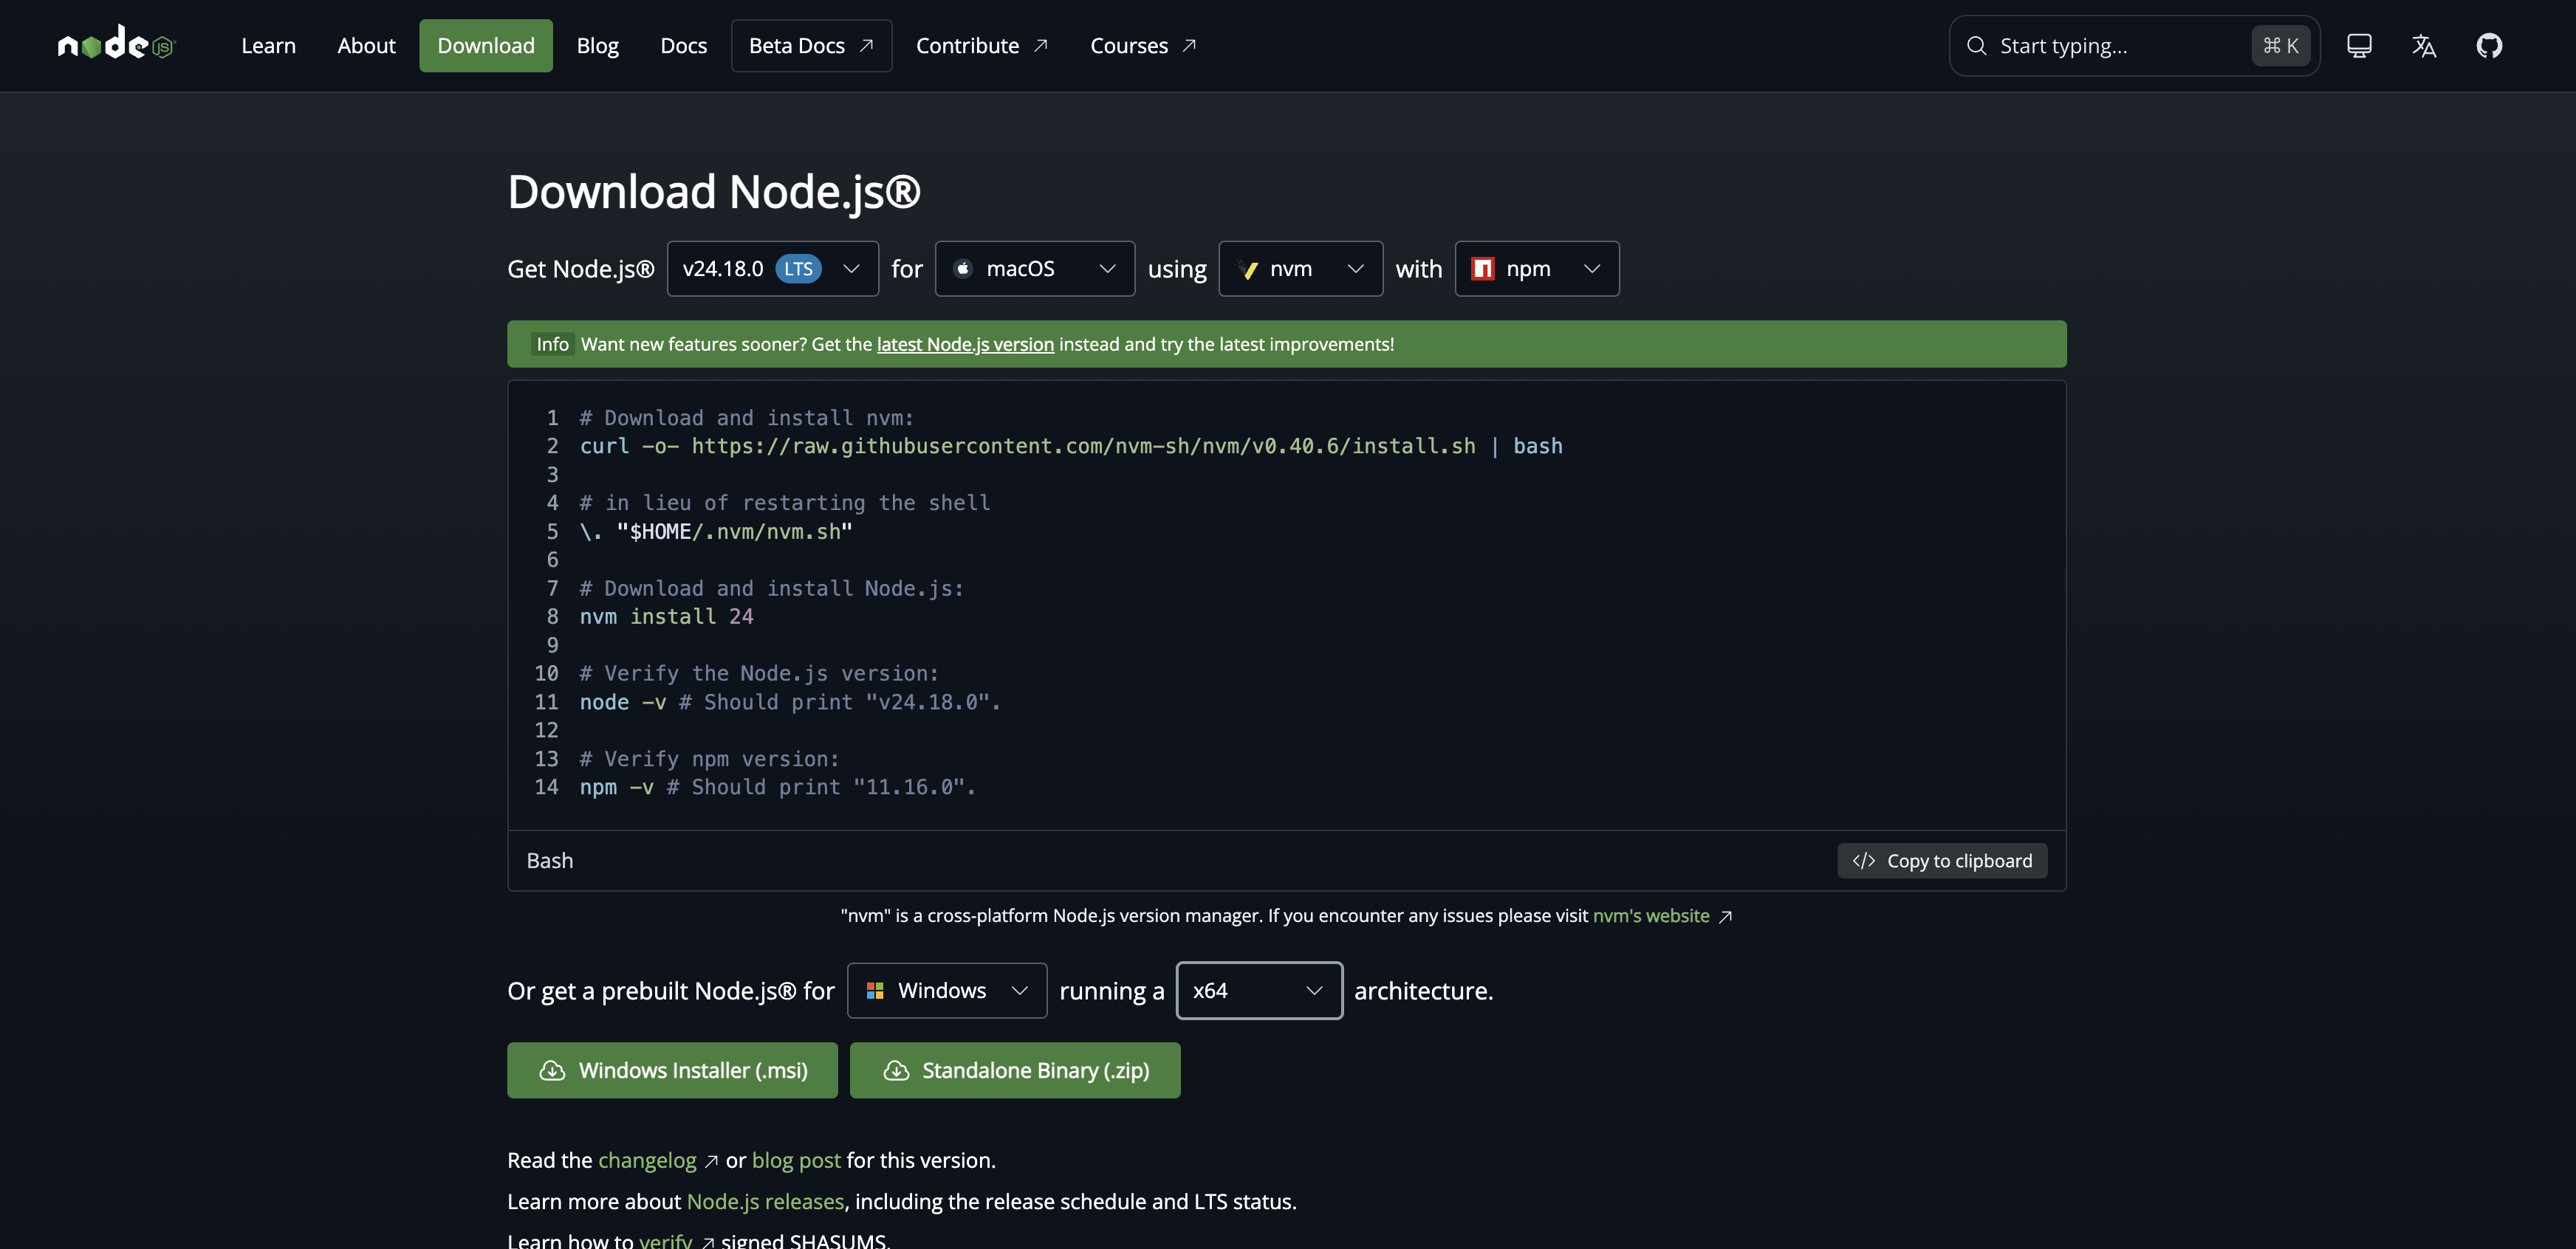Open the GitHub repository icon
The width and height of the screenshot is (2576, 1249).
tap(2489, 45)
